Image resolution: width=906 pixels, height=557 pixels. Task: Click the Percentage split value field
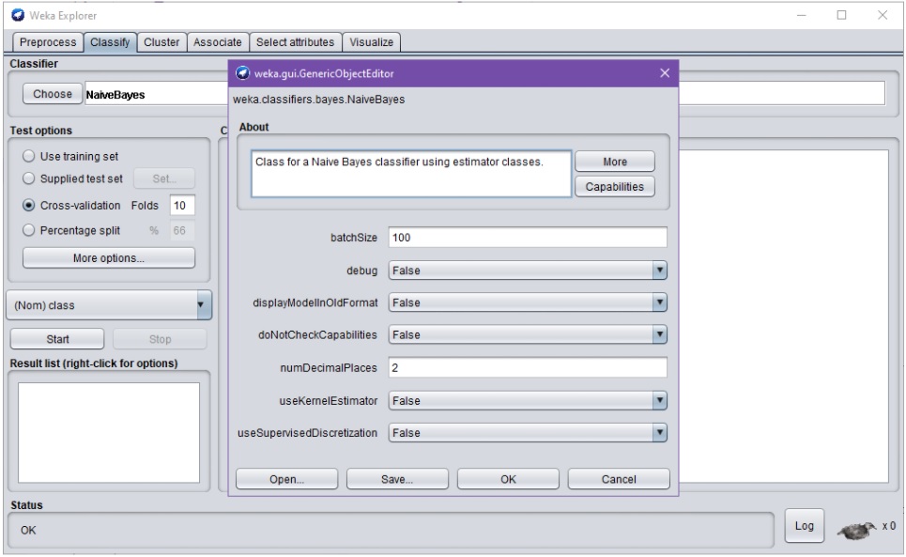[x=182, y=230]
